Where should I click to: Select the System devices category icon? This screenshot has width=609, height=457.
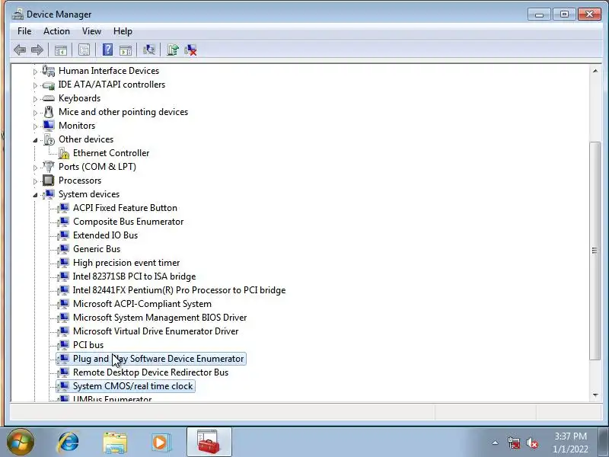49,194
